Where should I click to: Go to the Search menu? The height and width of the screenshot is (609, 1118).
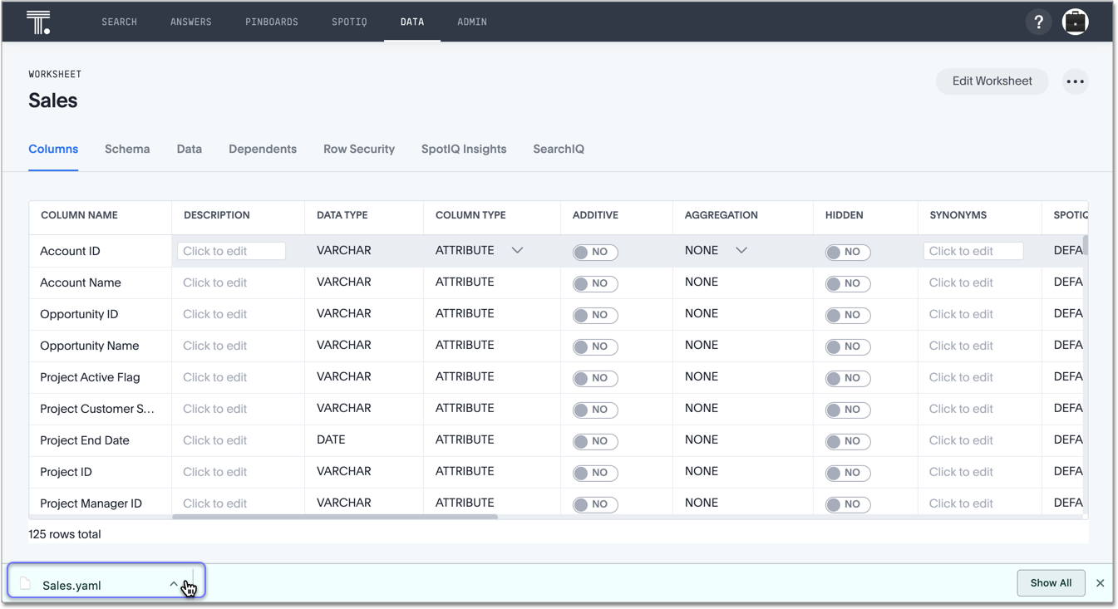tap(120, 22)
